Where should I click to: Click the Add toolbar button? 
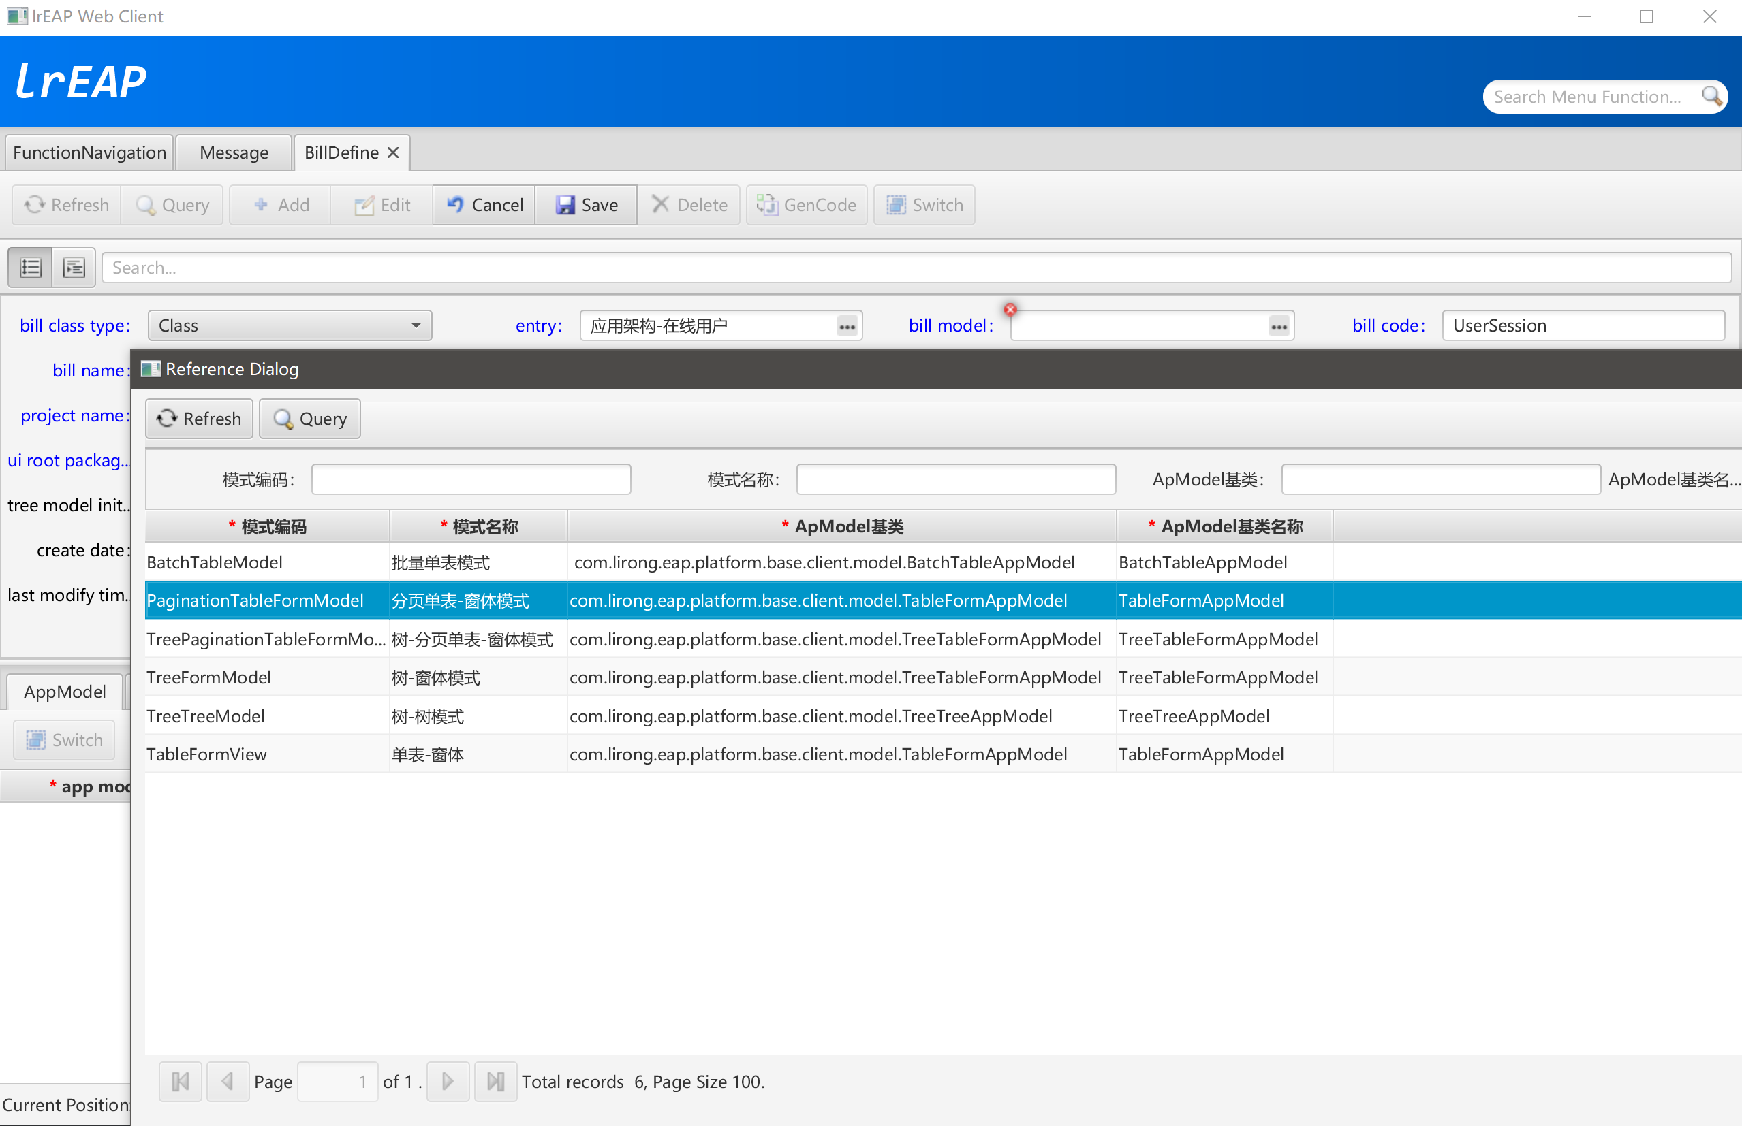tap(281, 205)
